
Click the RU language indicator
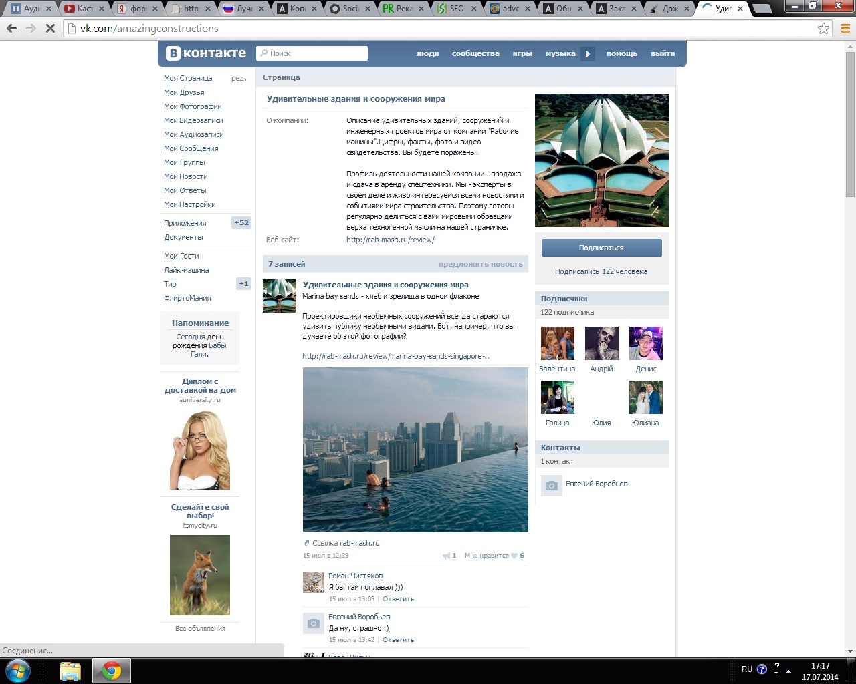747,669
